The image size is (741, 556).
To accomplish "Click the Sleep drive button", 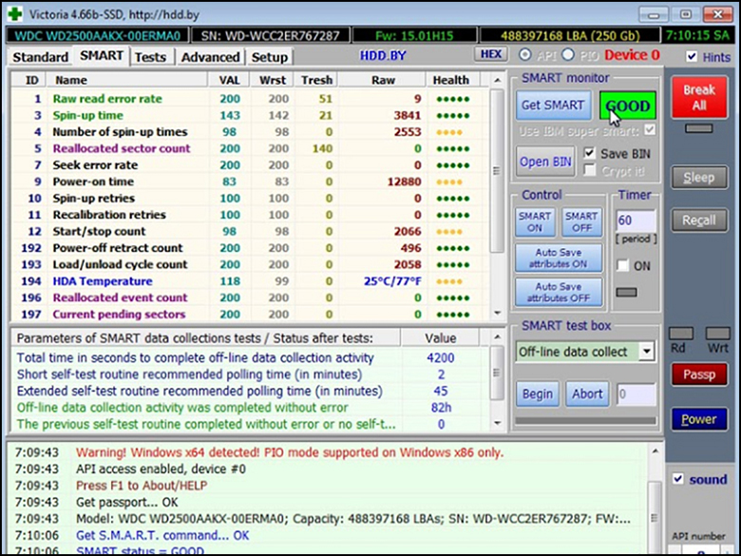I will click(698, 178).
